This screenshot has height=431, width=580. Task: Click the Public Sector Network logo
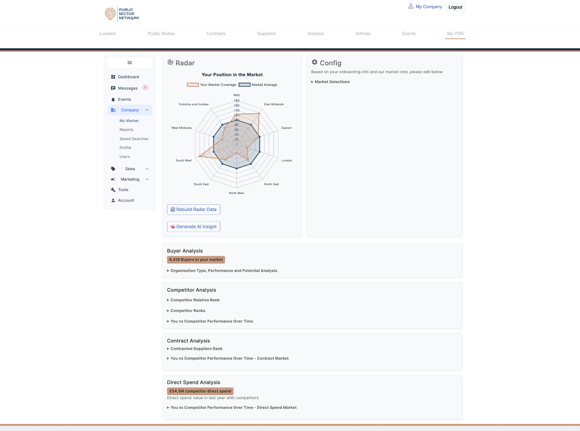tap(122, 14)
